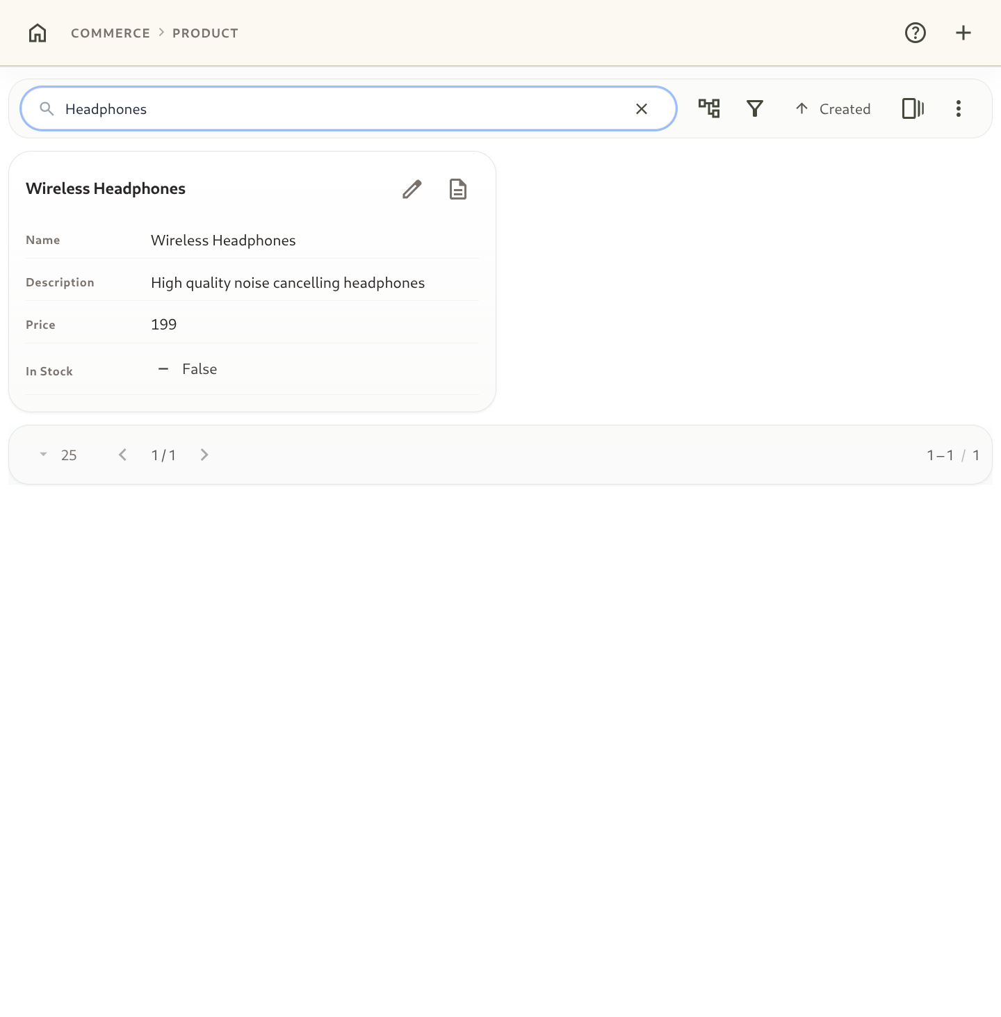Go to the previous page chevron
This screenshot has height=1017, width=1001.
(x=123, y=455)
